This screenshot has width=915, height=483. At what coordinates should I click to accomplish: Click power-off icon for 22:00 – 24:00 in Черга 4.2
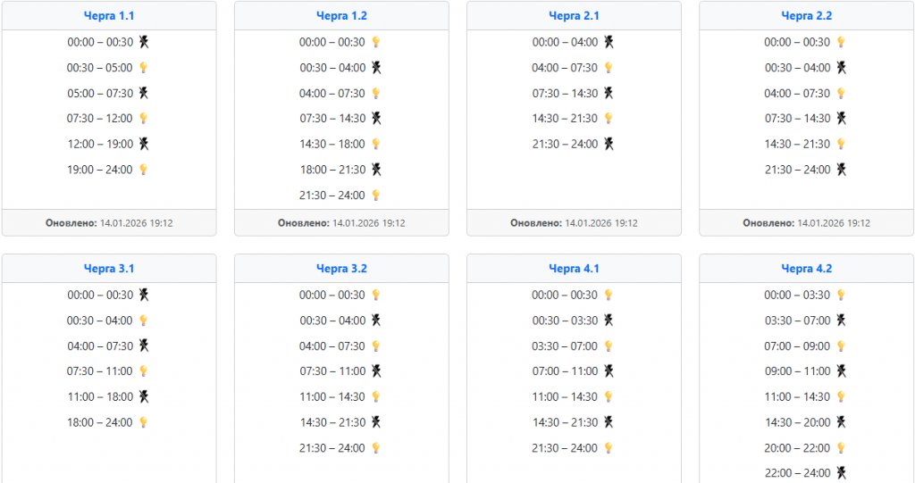[841, 473]
